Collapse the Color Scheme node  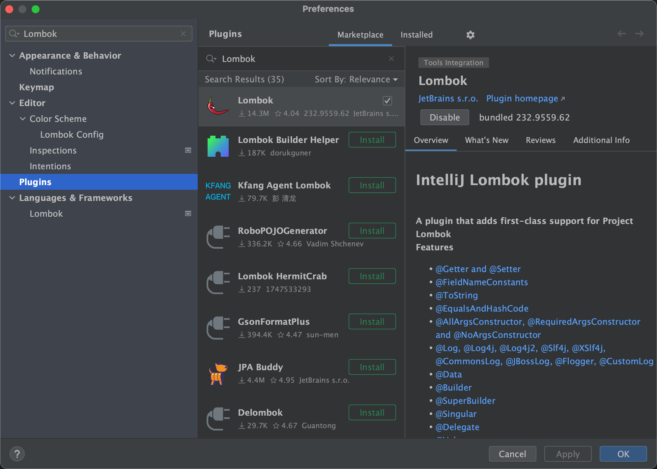pyautogui.click(x=23, y=119)
